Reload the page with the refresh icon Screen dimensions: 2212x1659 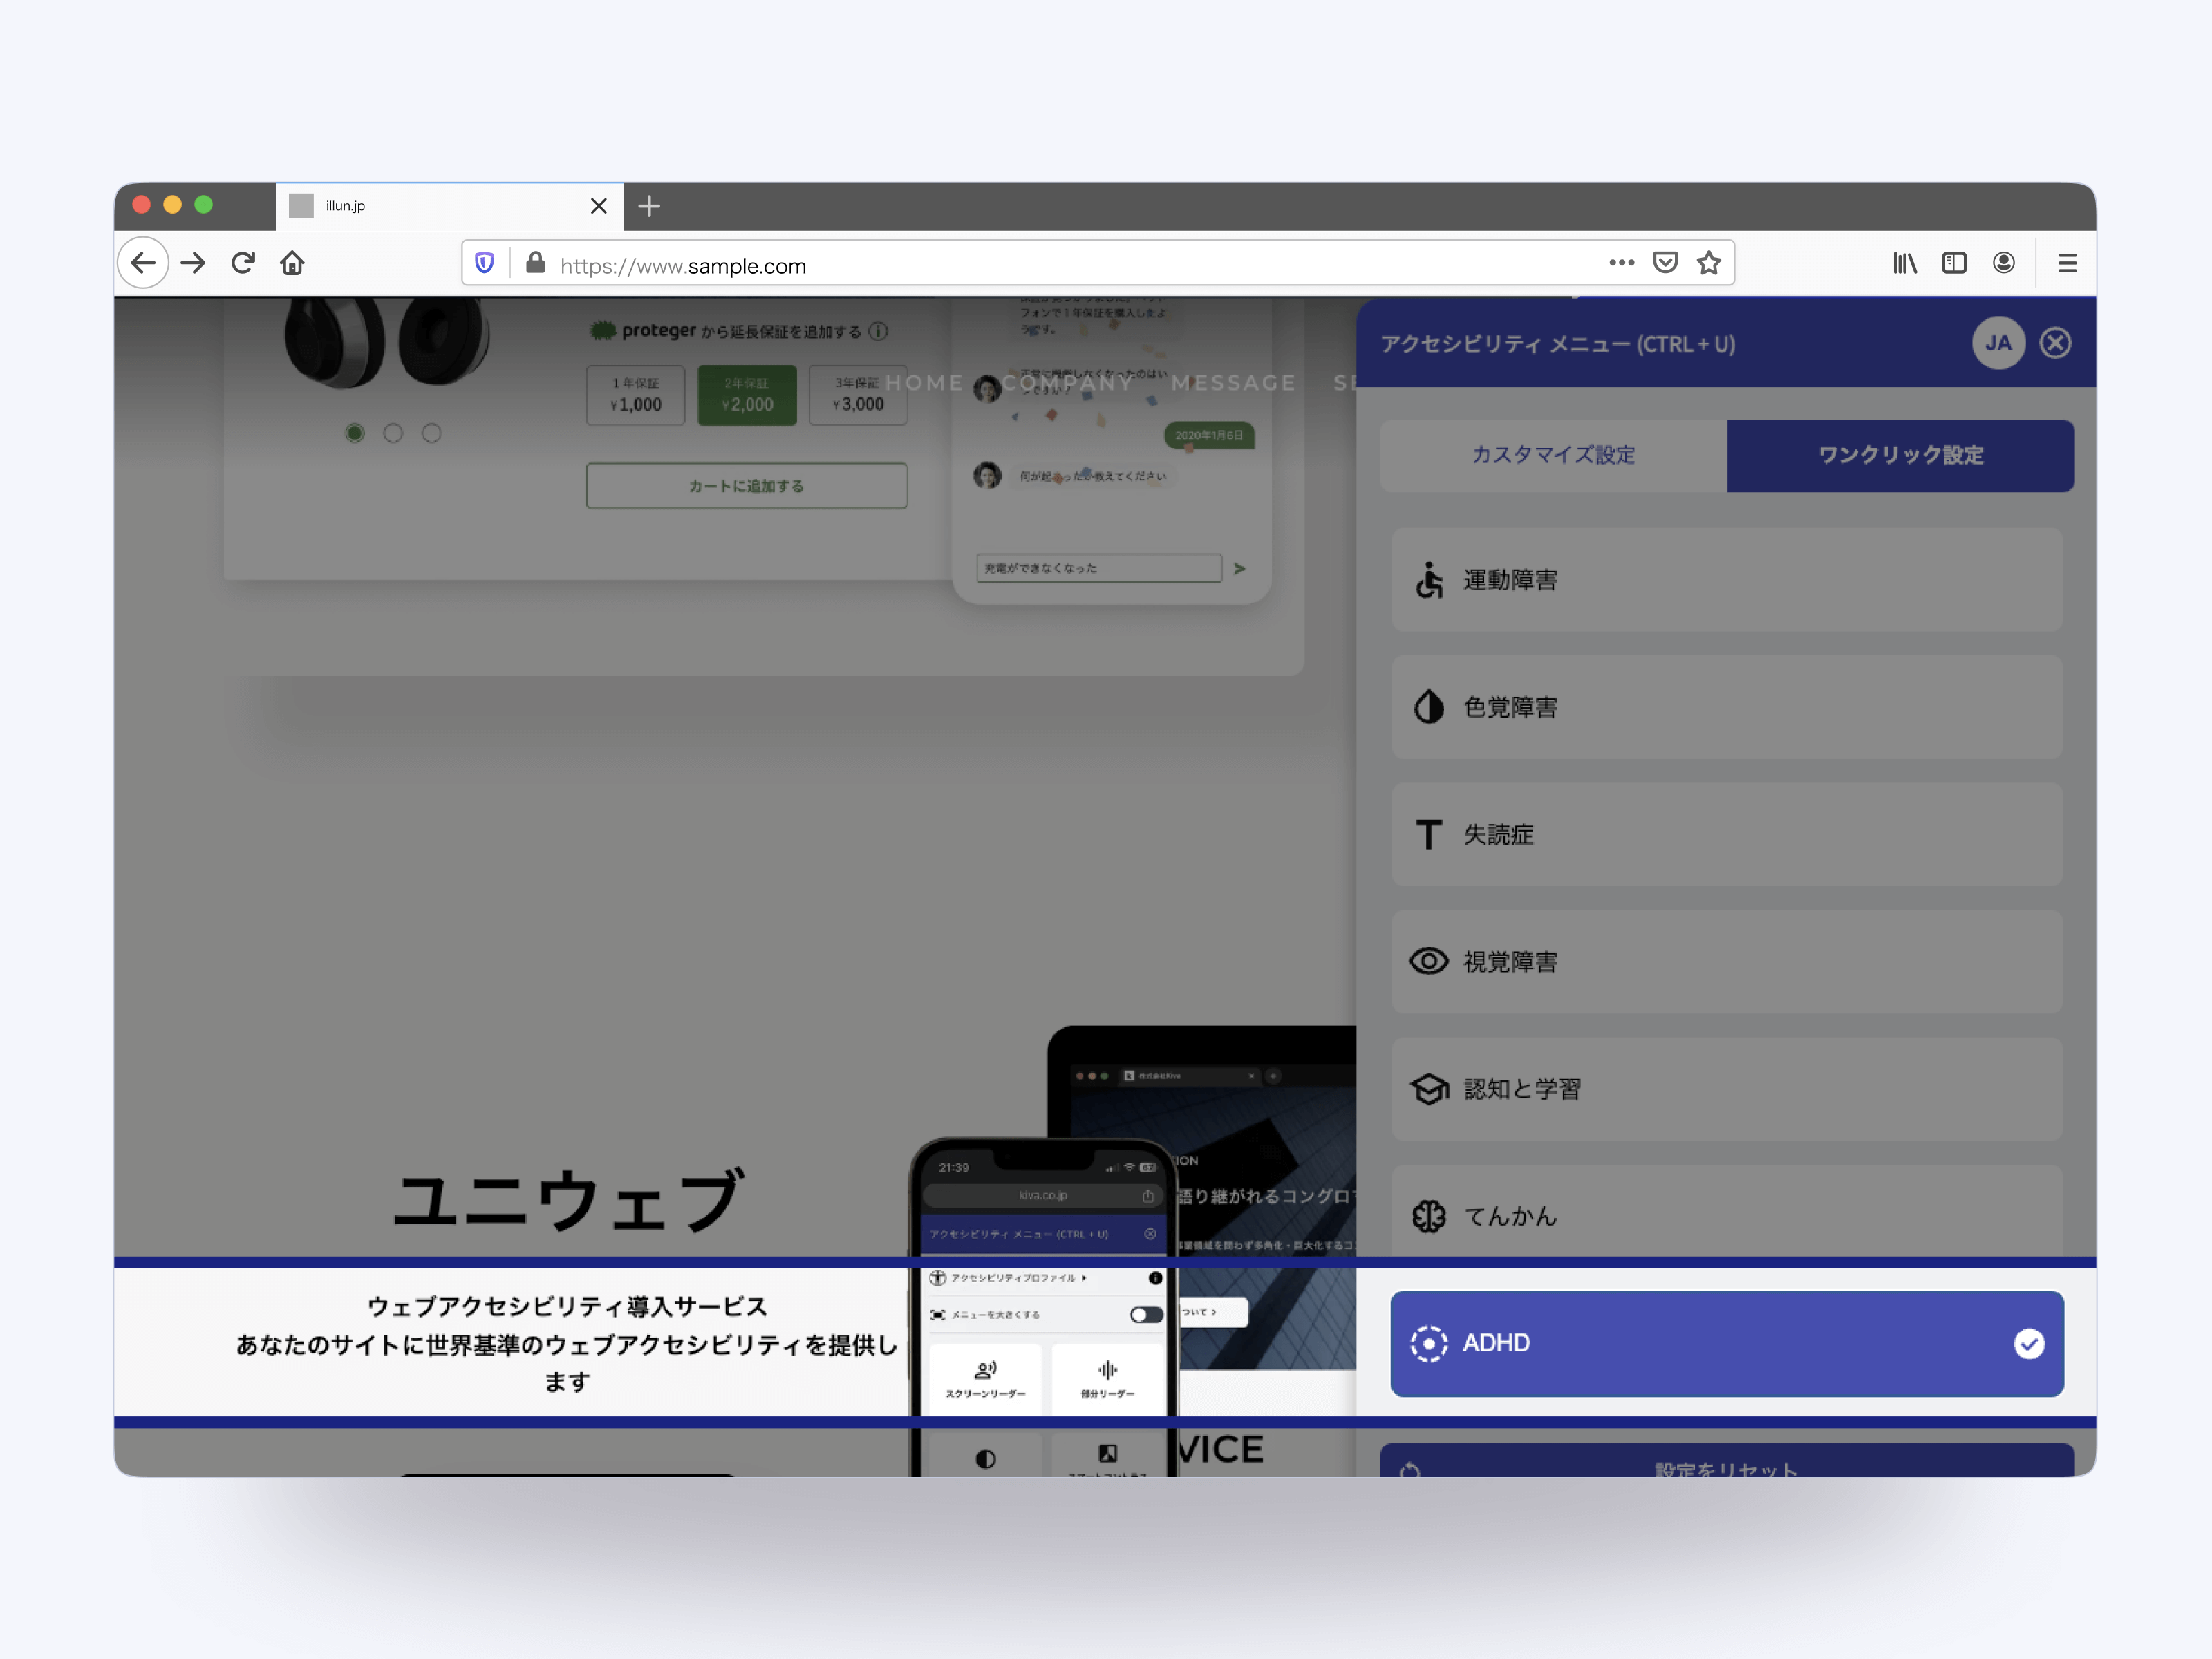pyautogui.click(x=243, y=263)
